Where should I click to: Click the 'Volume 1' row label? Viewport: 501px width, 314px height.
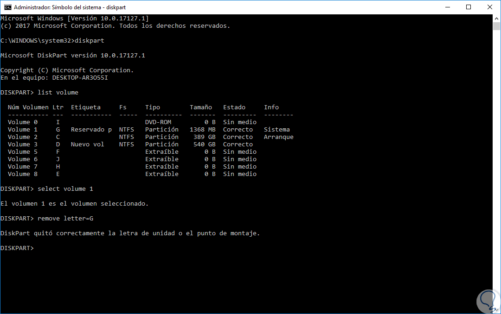[x=23, y=129]
